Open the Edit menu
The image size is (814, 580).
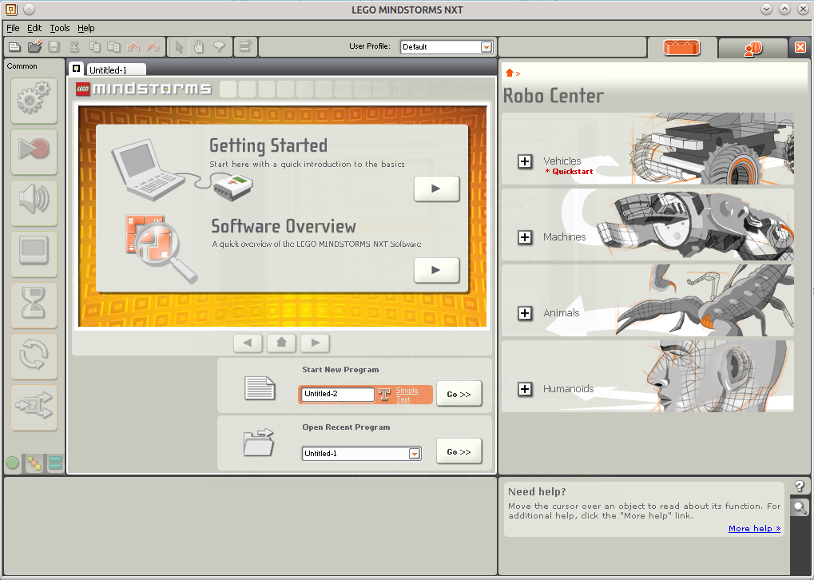[x=34, y=28]
